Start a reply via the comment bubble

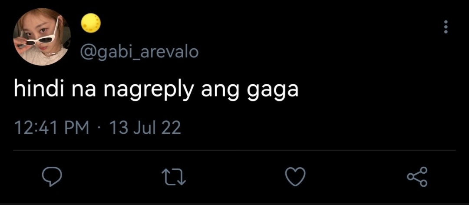click(x=52, y=177)
